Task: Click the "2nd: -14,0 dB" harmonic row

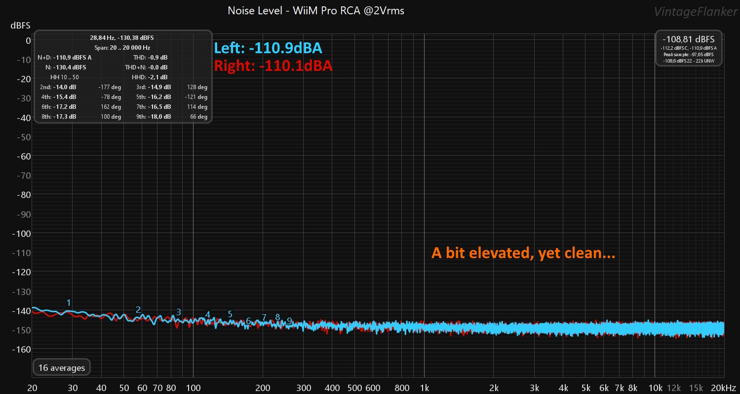Action: 58,87
